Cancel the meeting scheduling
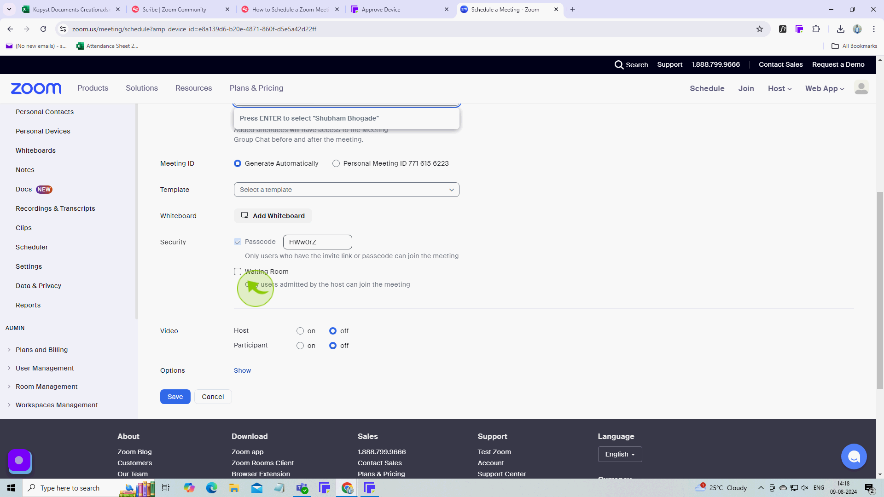 point(213,397)
